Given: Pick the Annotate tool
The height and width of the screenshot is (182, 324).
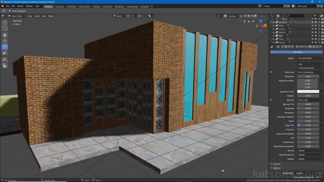Looking at the screenshot, I should [5, 59].
